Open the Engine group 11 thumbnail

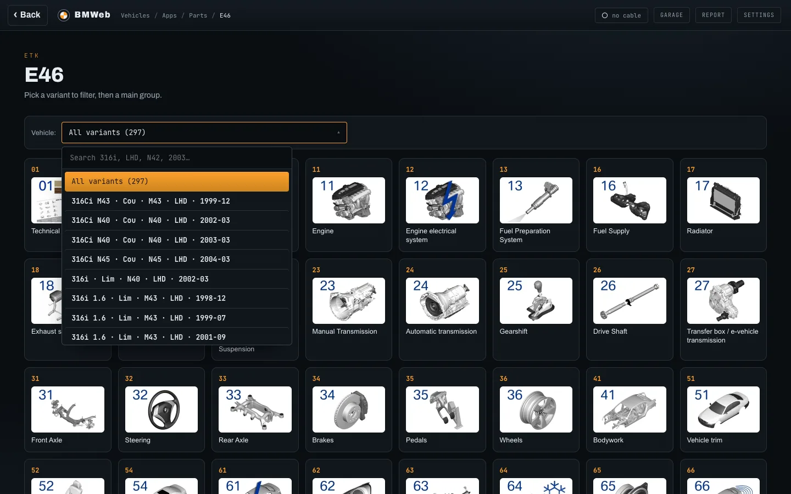pyautogui.click(x=348, y=200)
